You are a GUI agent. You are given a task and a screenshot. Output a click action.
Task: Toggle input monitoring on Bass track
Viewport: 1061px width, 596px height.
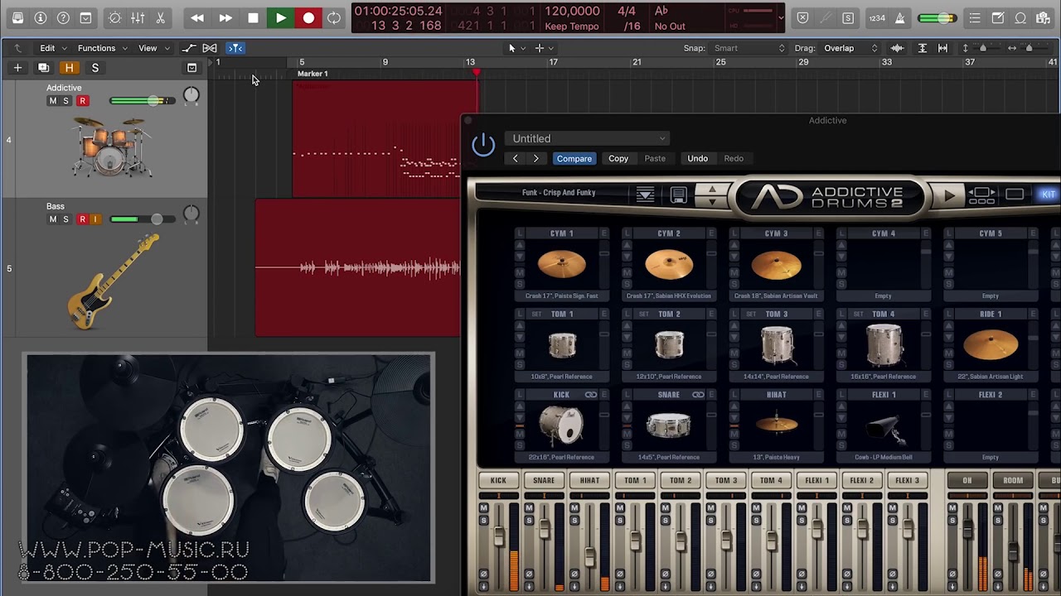coord(95,219)
